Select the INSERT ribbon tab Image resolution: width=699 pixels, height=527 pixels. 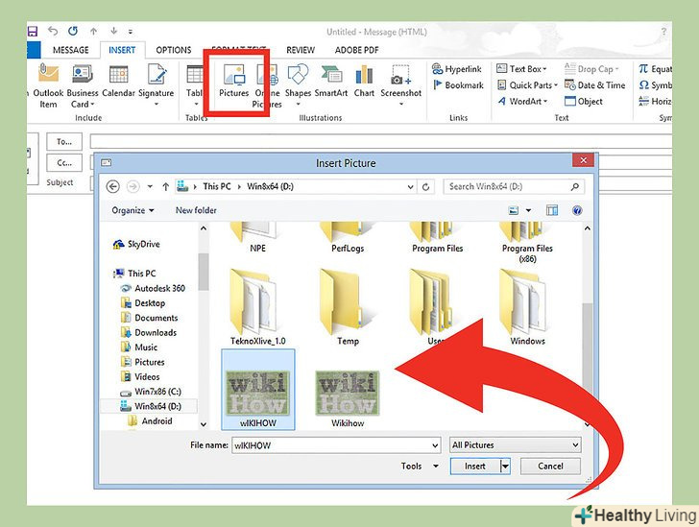[122, 50]
